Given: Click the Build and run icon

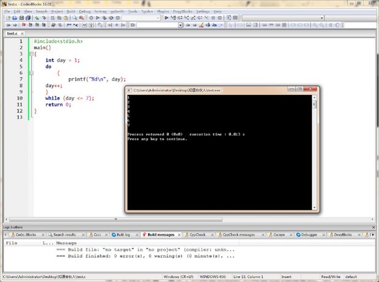Looking at the screenshot, I should (105, 18).
